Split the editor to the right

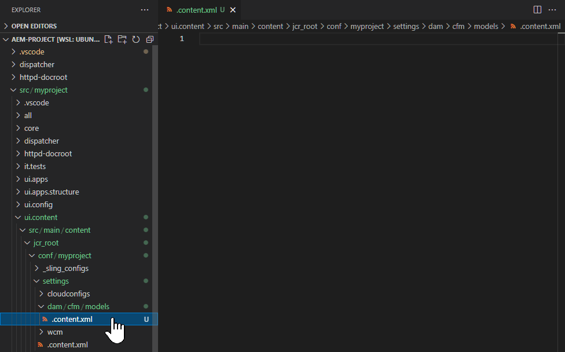(537, 10)
